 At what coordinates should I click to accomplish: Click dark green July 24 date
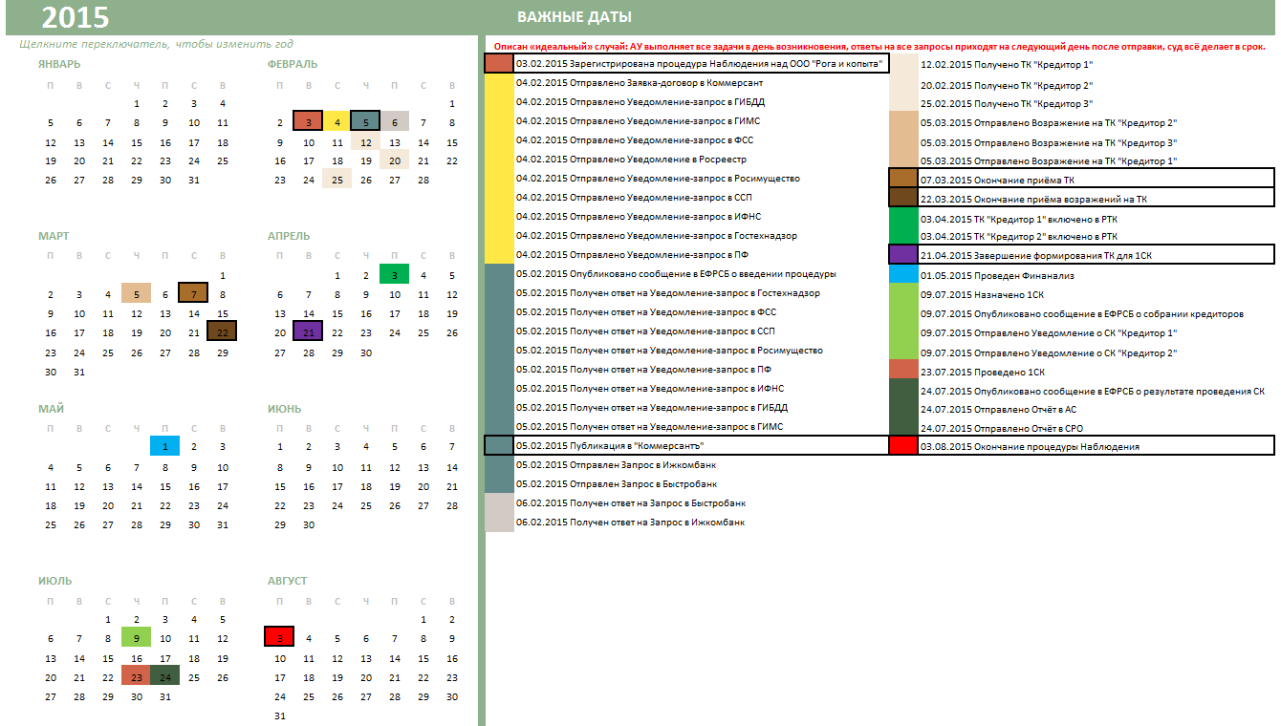coord(164,677)
